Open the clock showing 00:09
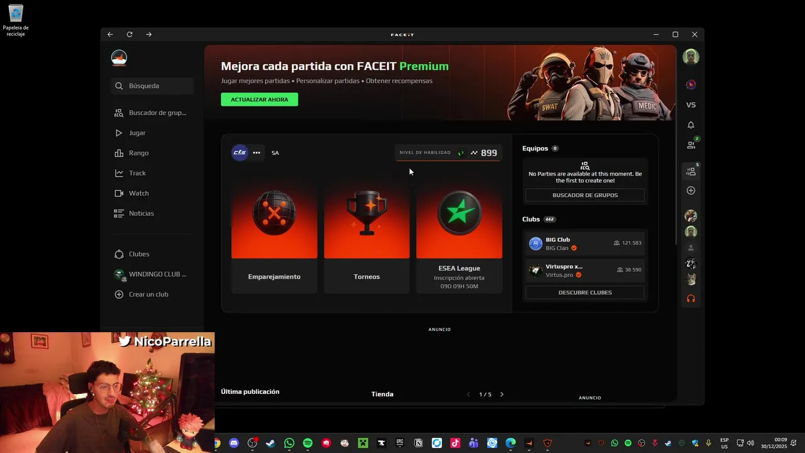Image resolution: width=805 pixels, height=453 pixels. pos(774,443)
